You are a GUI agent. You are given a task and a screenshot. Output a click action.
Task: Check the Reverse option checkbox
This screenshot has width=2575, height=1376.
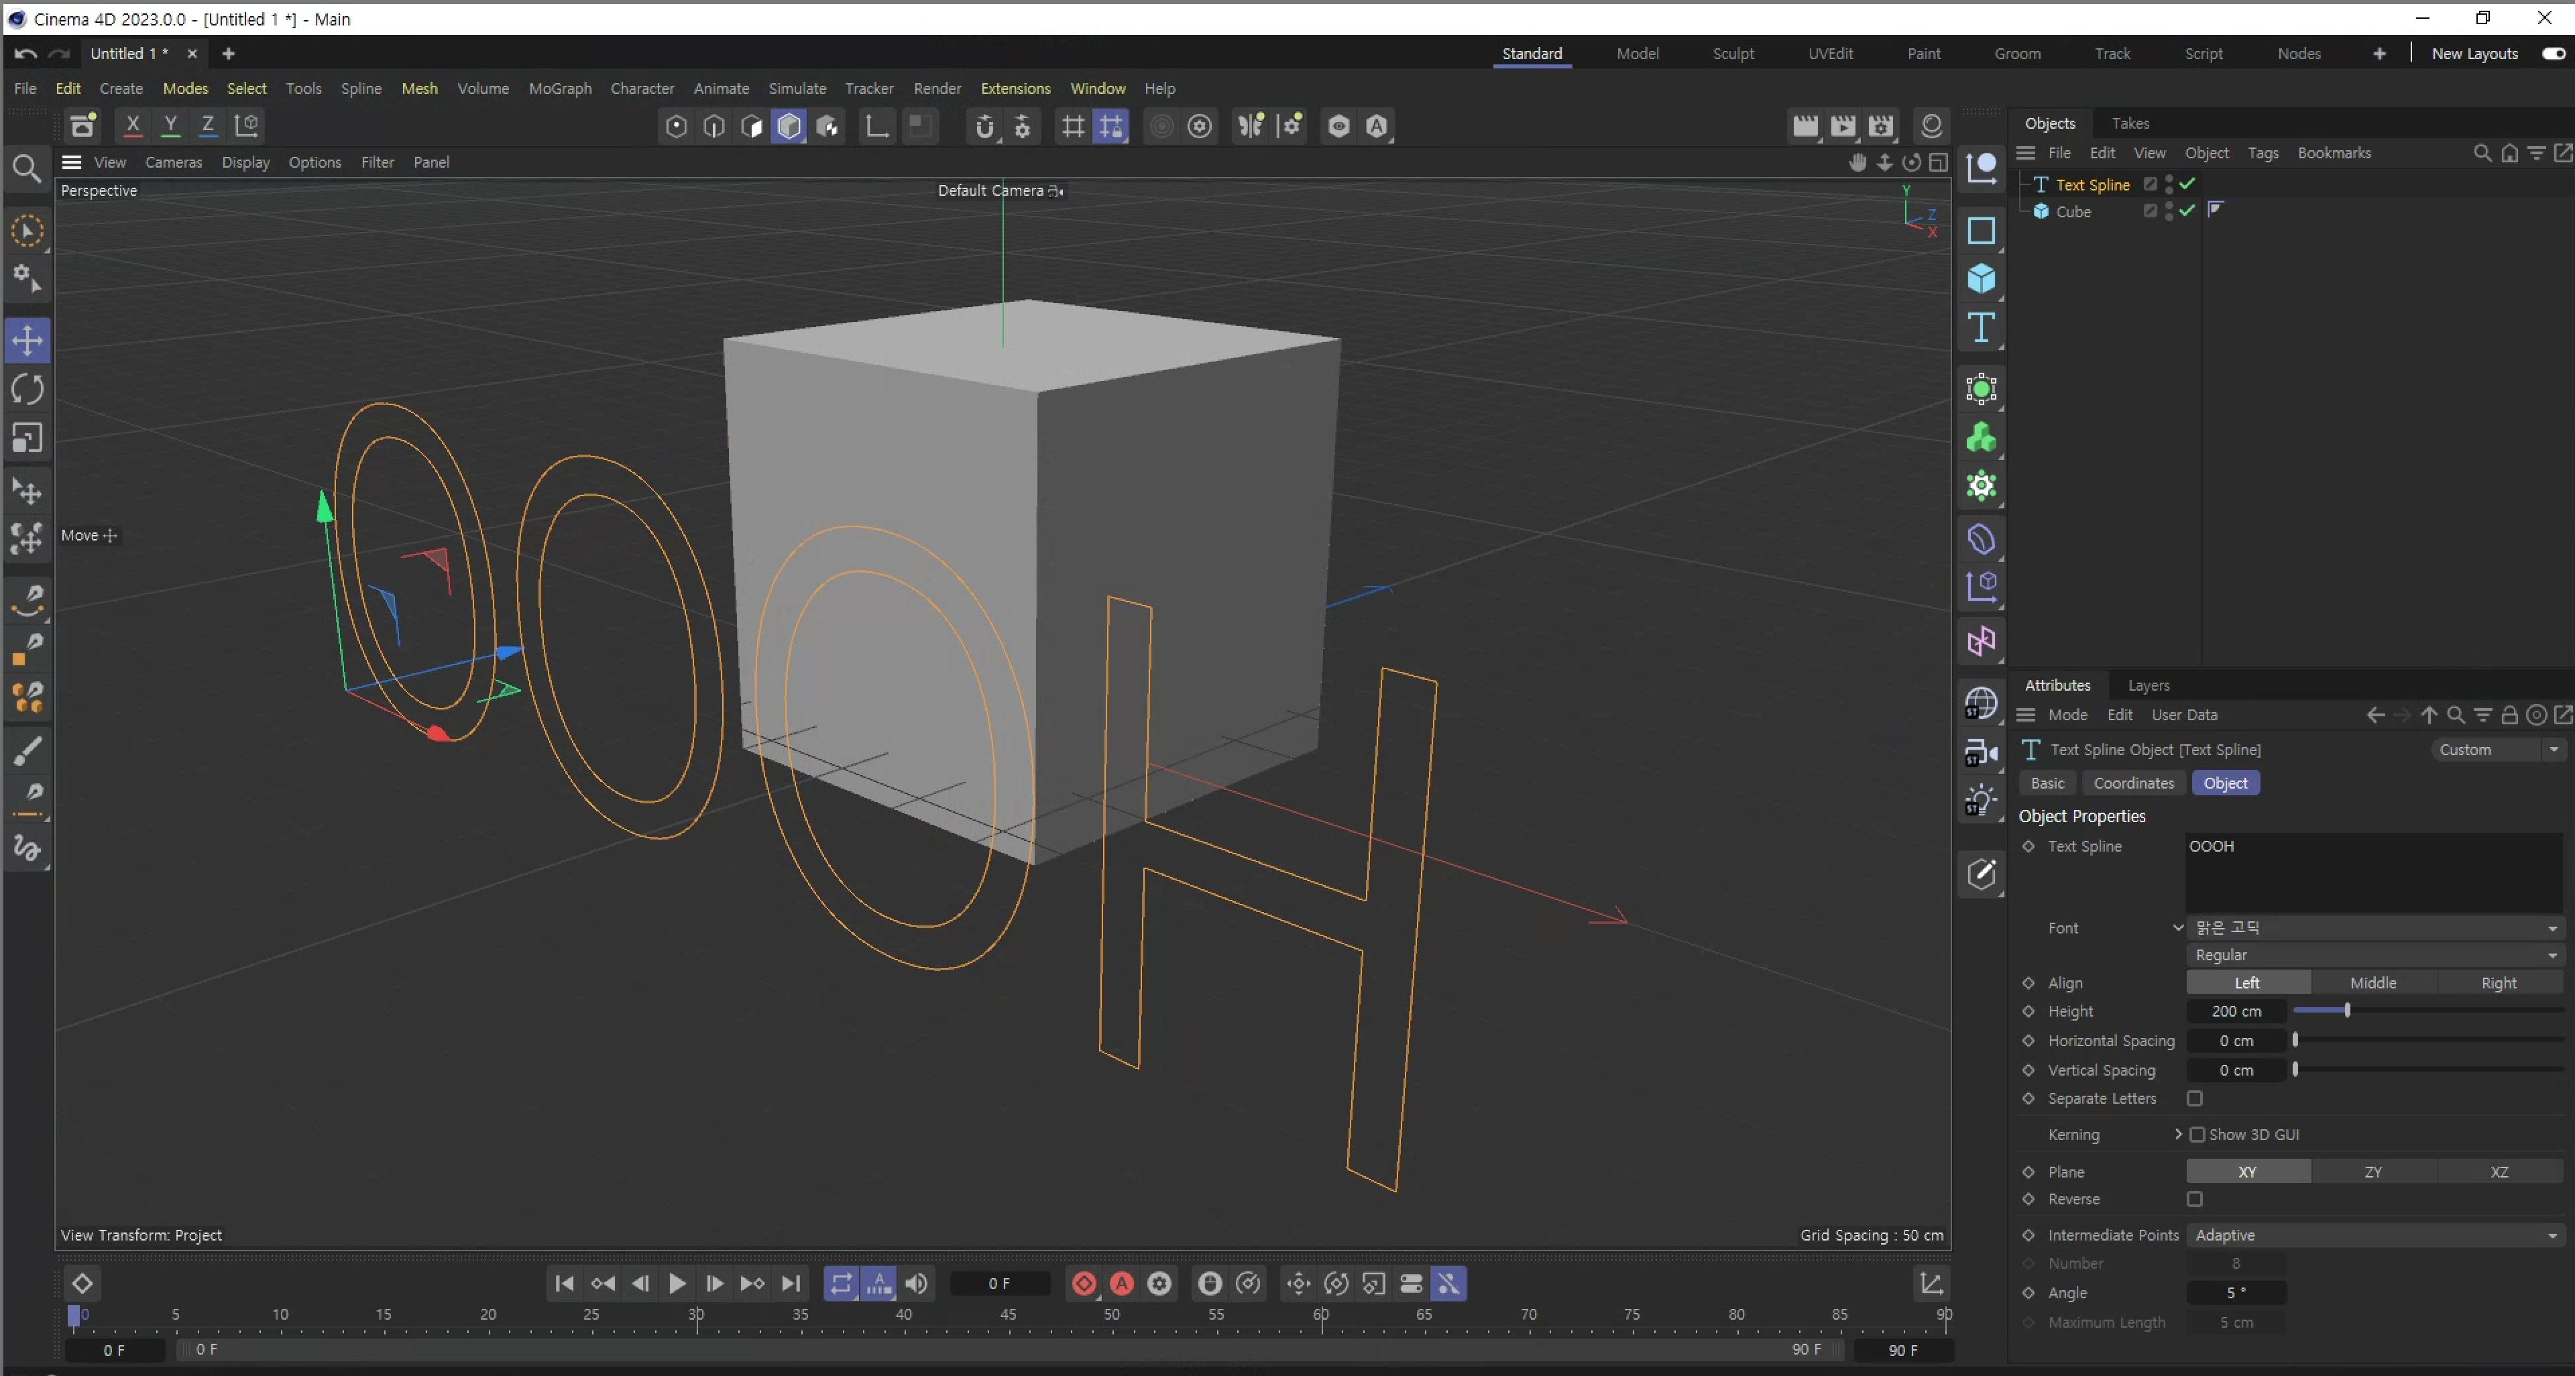[2194, 1199]
